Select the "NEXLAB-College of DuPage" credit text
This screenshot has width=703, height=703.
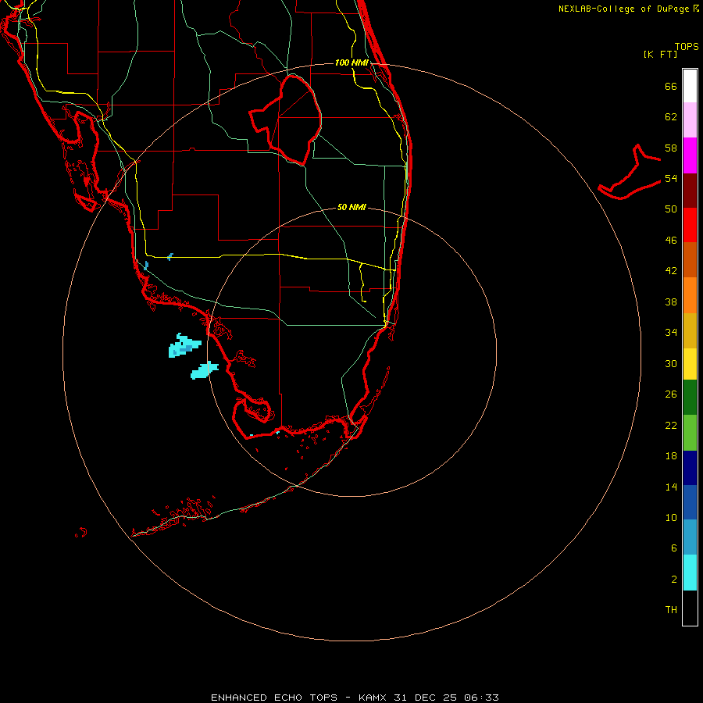(x=623, y=9)
